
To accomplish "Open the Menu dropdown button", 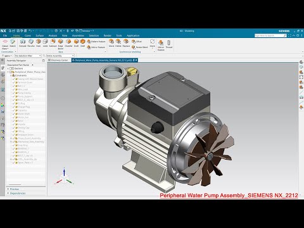I will (7, 56).
